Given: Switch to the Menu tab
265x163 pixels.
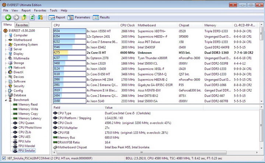Looking at the screenshot, I should pyautogui.click(x=8, y=25).
